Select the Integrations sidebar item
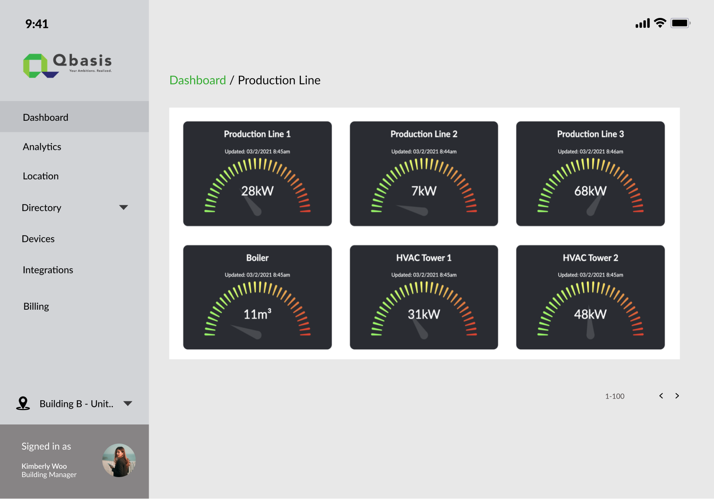Image resolution: width=714 pixels, height=499 pixels. (x=47, y=269)
